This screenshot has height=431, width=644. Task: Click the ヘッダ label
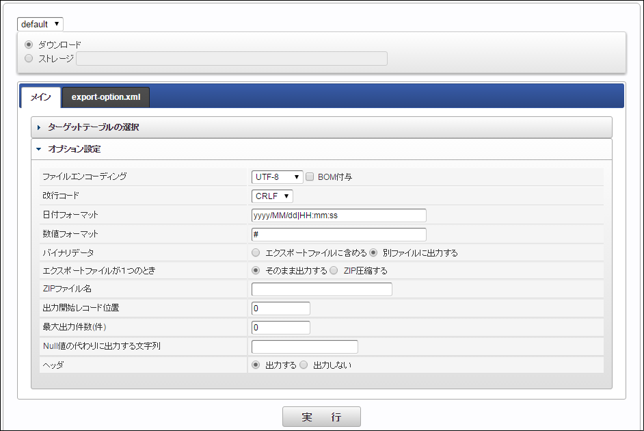[x=53, y=365]
